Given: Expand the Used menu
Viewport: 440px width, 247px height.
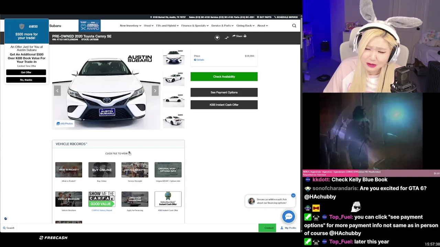Looking at the screenshot, I should point(148,25).
